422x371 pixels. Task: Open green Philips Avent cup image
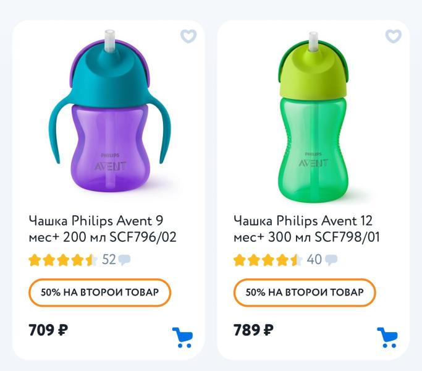pos(313,117)
